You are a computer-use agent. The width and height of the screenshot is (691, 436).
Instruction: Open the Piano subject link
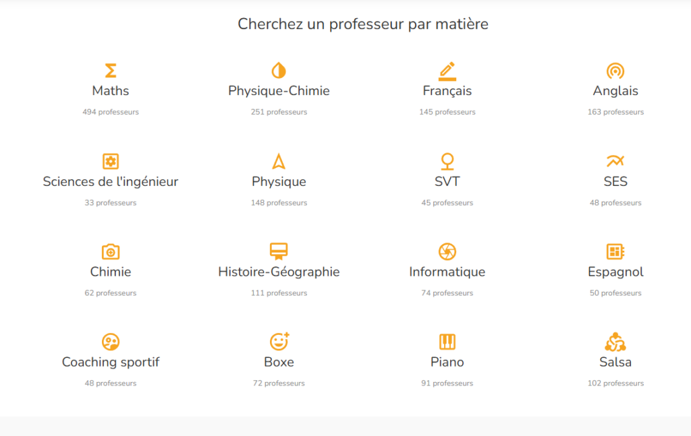click(x=447, y=362)
